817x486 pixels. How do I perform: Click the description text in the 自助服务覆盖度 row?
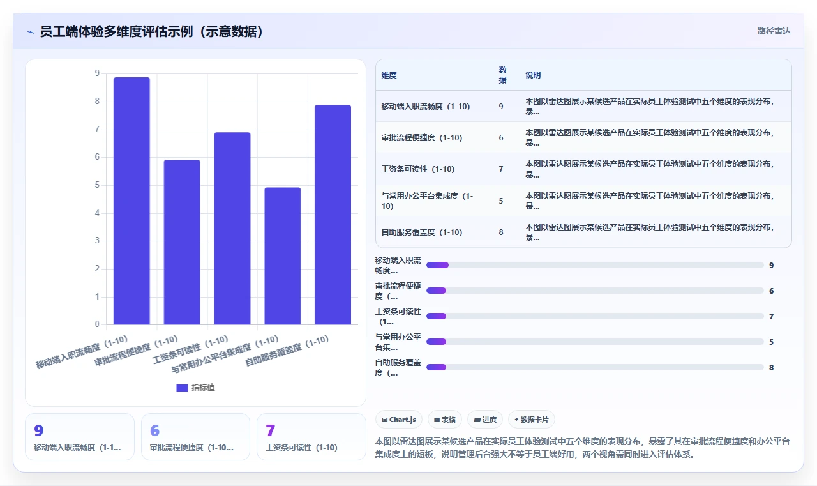click(x=650, y=232)
